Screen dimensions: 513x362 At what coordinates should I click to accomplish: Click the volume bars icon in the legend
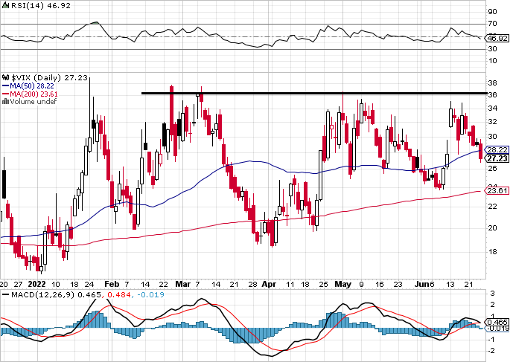pos(5,102)
